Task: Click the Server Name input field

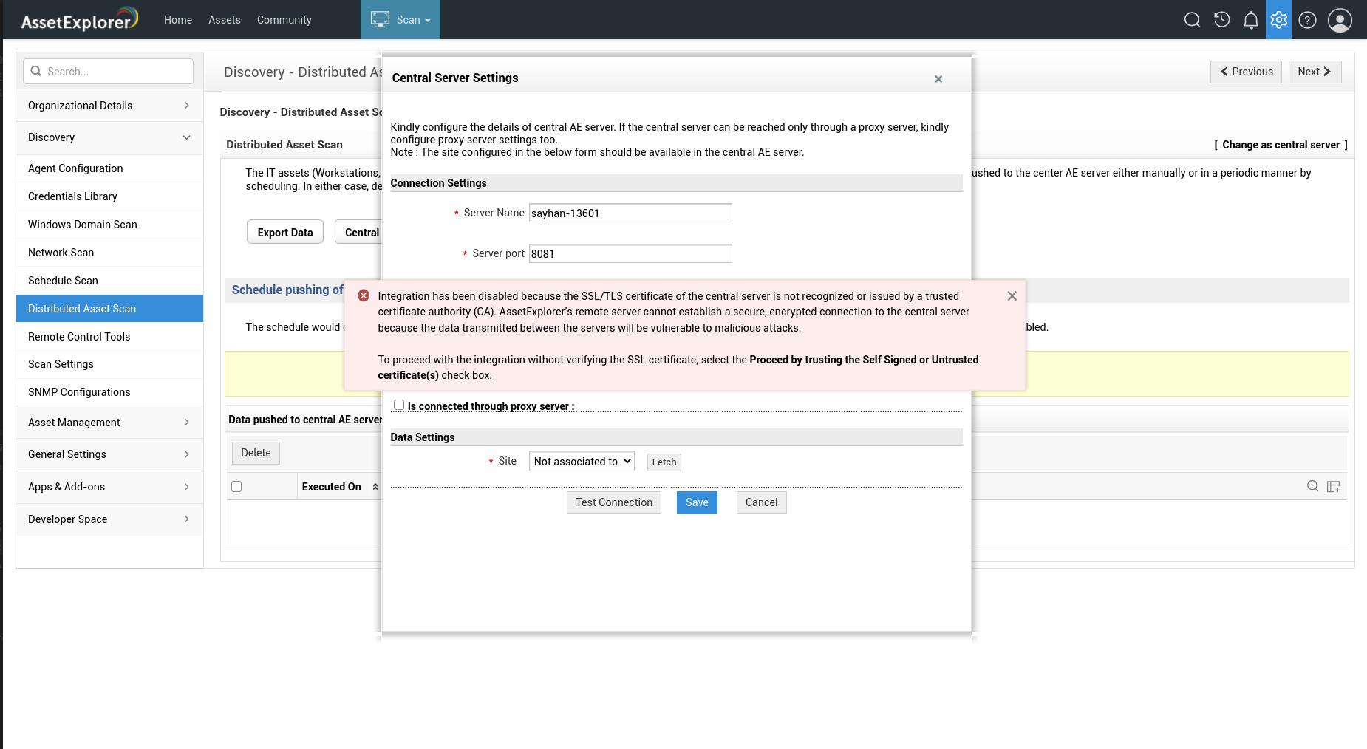Action: (x=630, y=213)
